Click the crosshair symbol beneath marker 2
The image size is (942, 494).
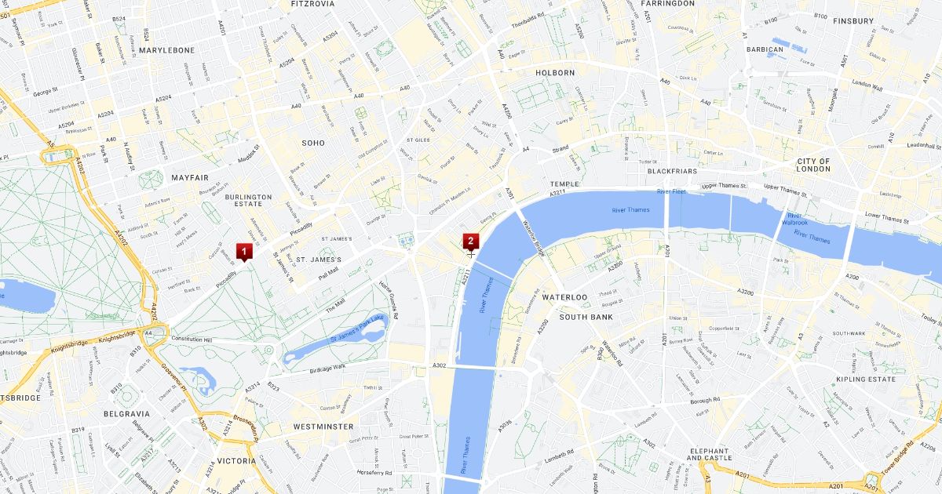tap(470, 254)
